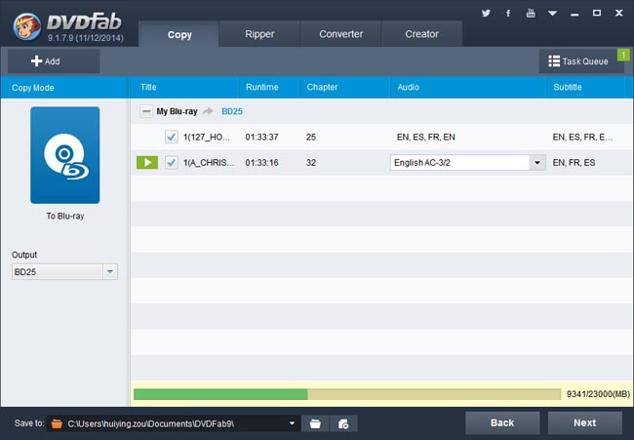The height and width of the screenshot is (440, 634).
Task: Uncheck the 1(A_CHRIS... title checkbox
Action: click(x=171, y=163)
